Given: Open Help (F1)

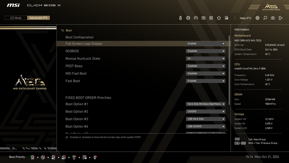Looking at the screenshot, I should (x=245, y=18).
